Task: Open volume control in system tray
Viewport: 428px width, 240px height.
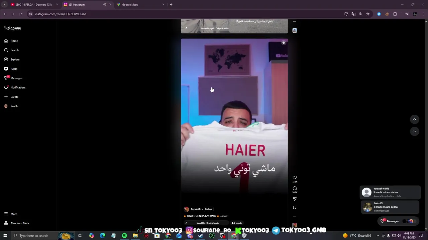Action: pos(399,236)
